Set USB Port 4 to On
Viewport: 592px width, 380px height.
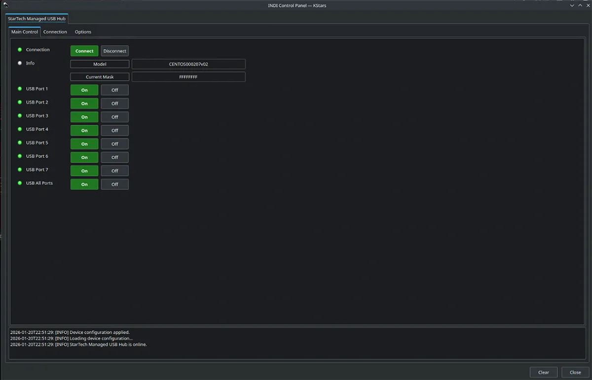[x=84, y=131]
